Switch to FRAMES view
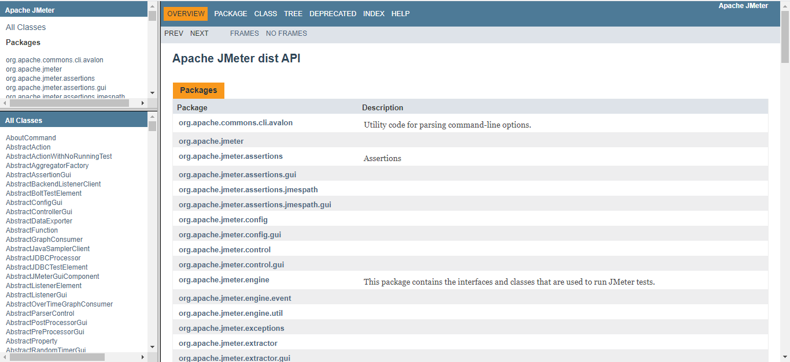The height and width of the screenshot is (362, 790). (244, 33)
